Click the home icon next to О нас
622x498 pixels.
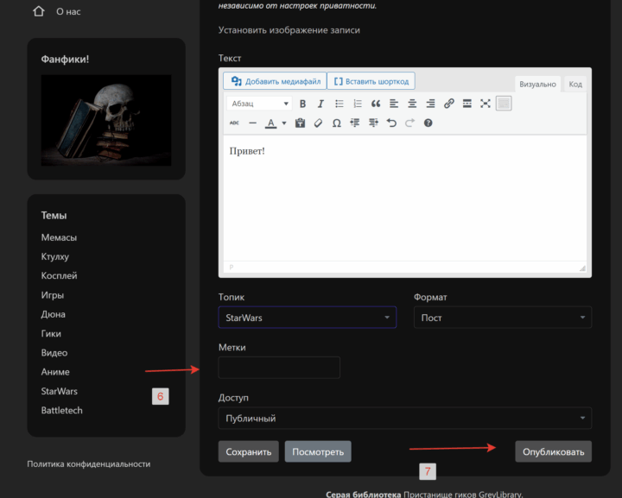(39, 11)
